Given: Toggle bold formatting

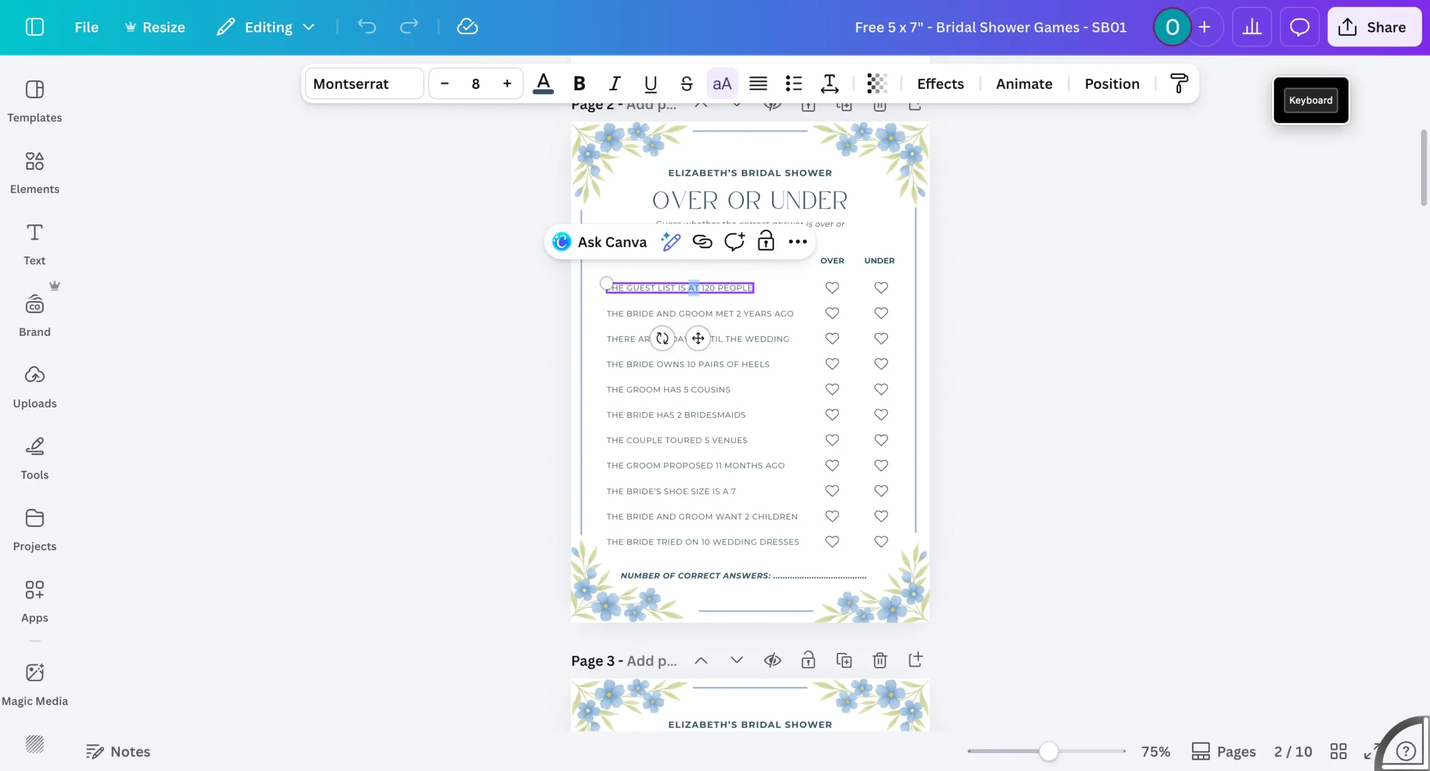Looking at the screenshot, I should [x=579, y=84].
